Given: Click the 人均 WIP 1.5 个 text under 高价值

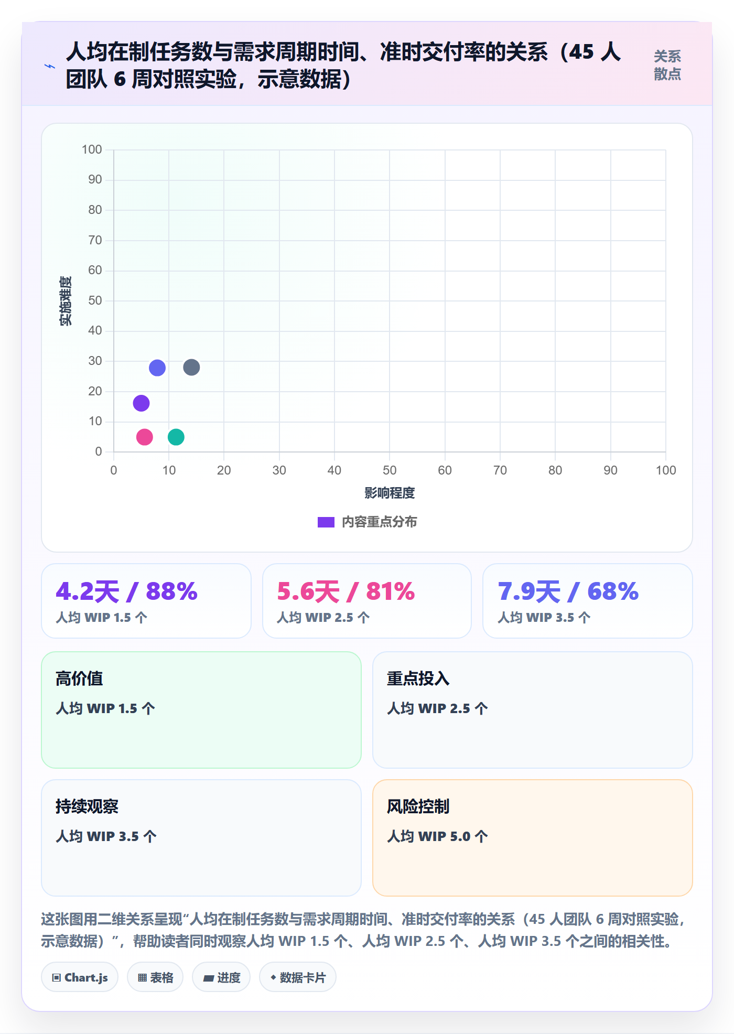Looking at the screenshot, I should click(105, 708).
